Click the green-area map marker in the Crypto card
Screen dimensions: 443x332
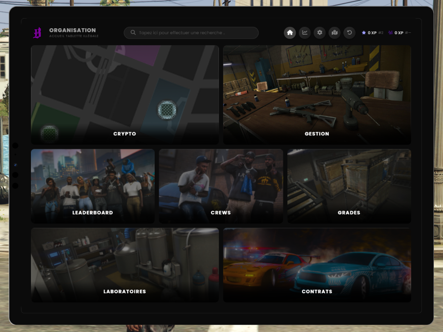click(50, 133)
